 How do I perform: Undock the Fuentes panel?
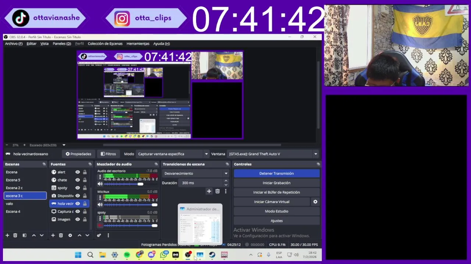90,164
